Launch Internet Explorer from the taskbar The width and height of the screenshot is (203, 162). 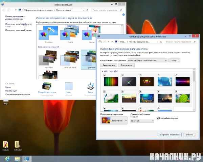pos(7,159)
